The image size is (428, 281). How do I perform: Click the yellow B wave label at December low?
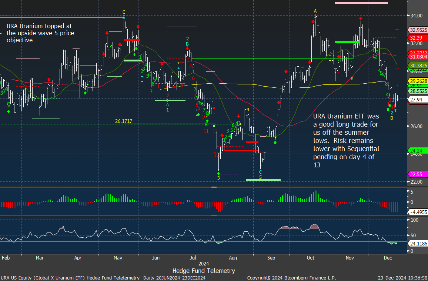point(392,118)
